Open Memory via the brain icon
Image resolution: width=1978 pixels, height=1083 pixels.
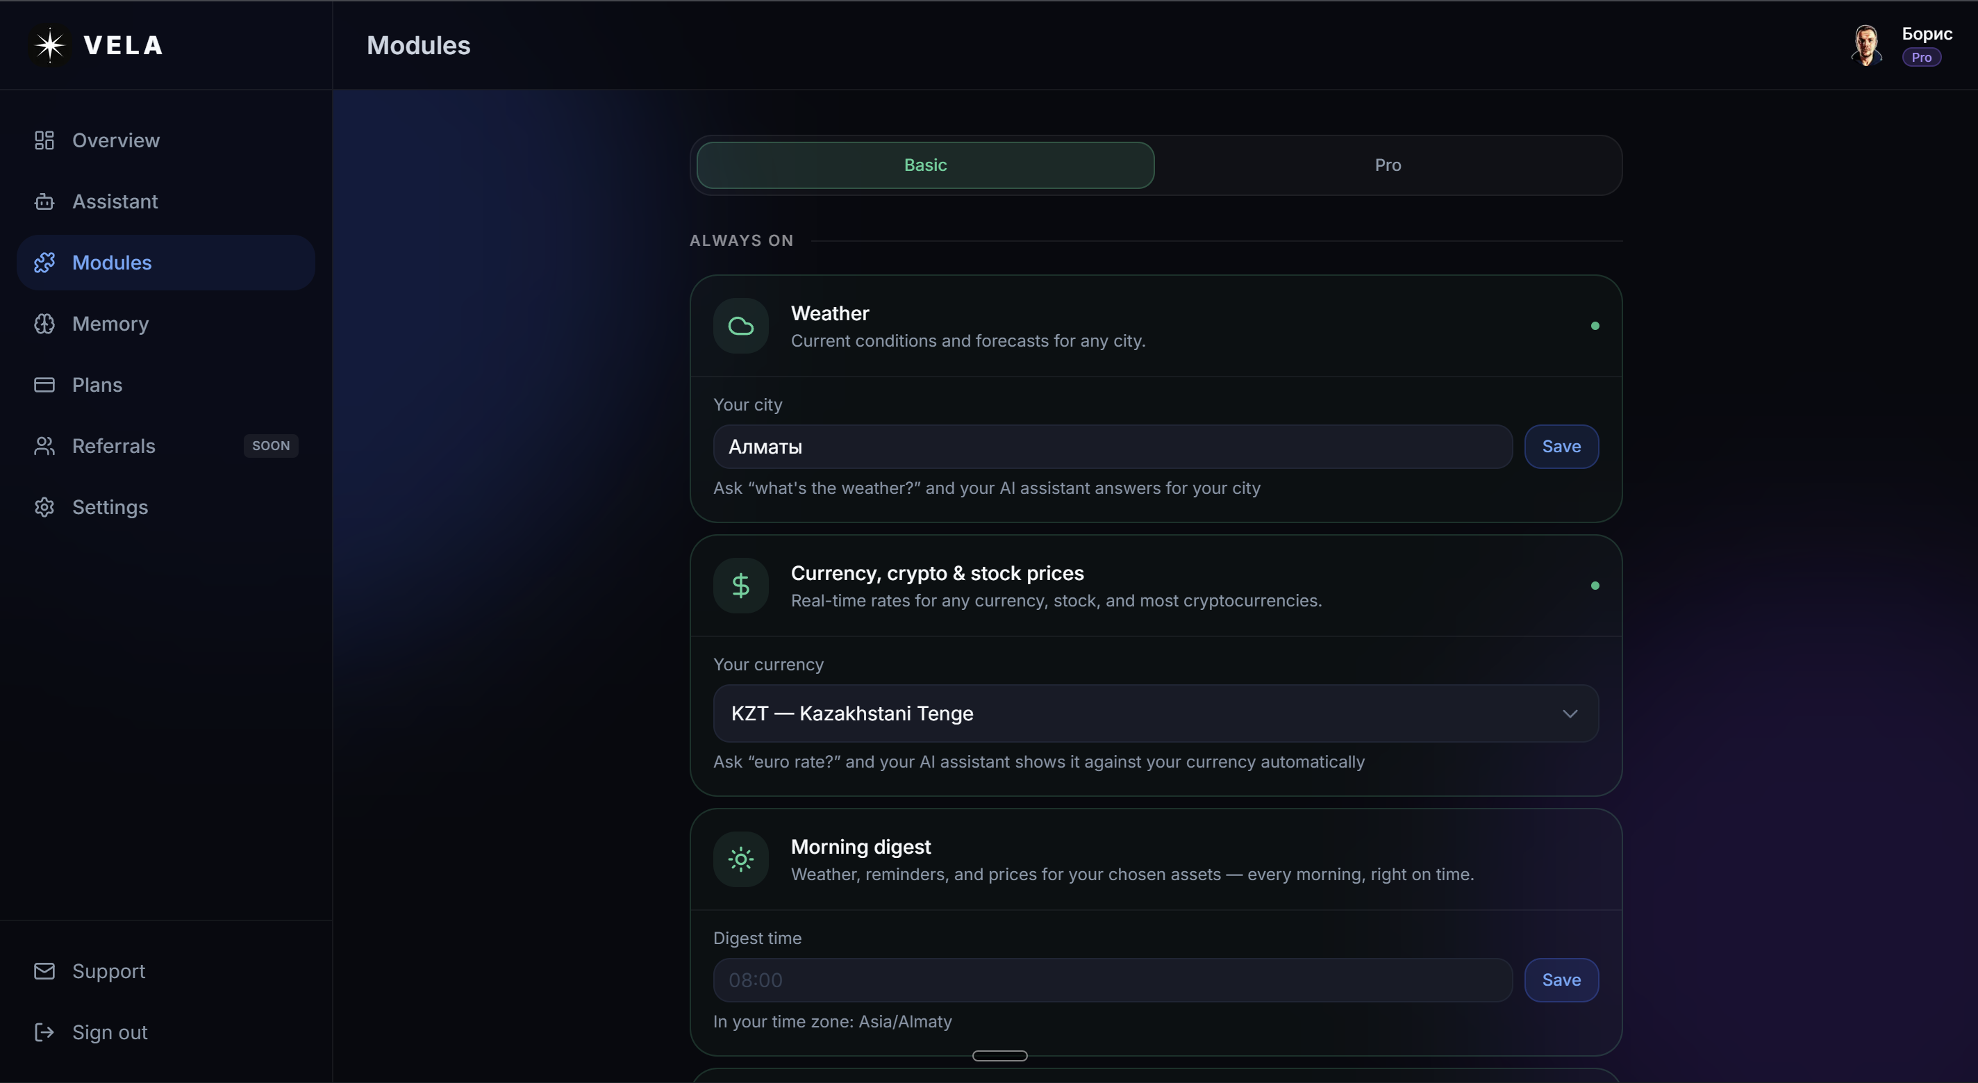pos(44,324)
